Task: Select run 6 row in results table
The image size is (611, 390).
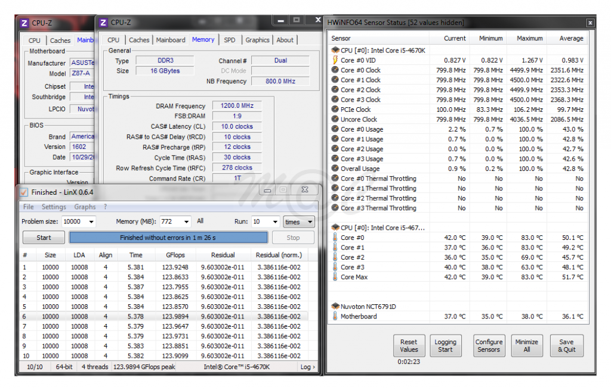Action: pyautogui.click(x=161, y=317)
